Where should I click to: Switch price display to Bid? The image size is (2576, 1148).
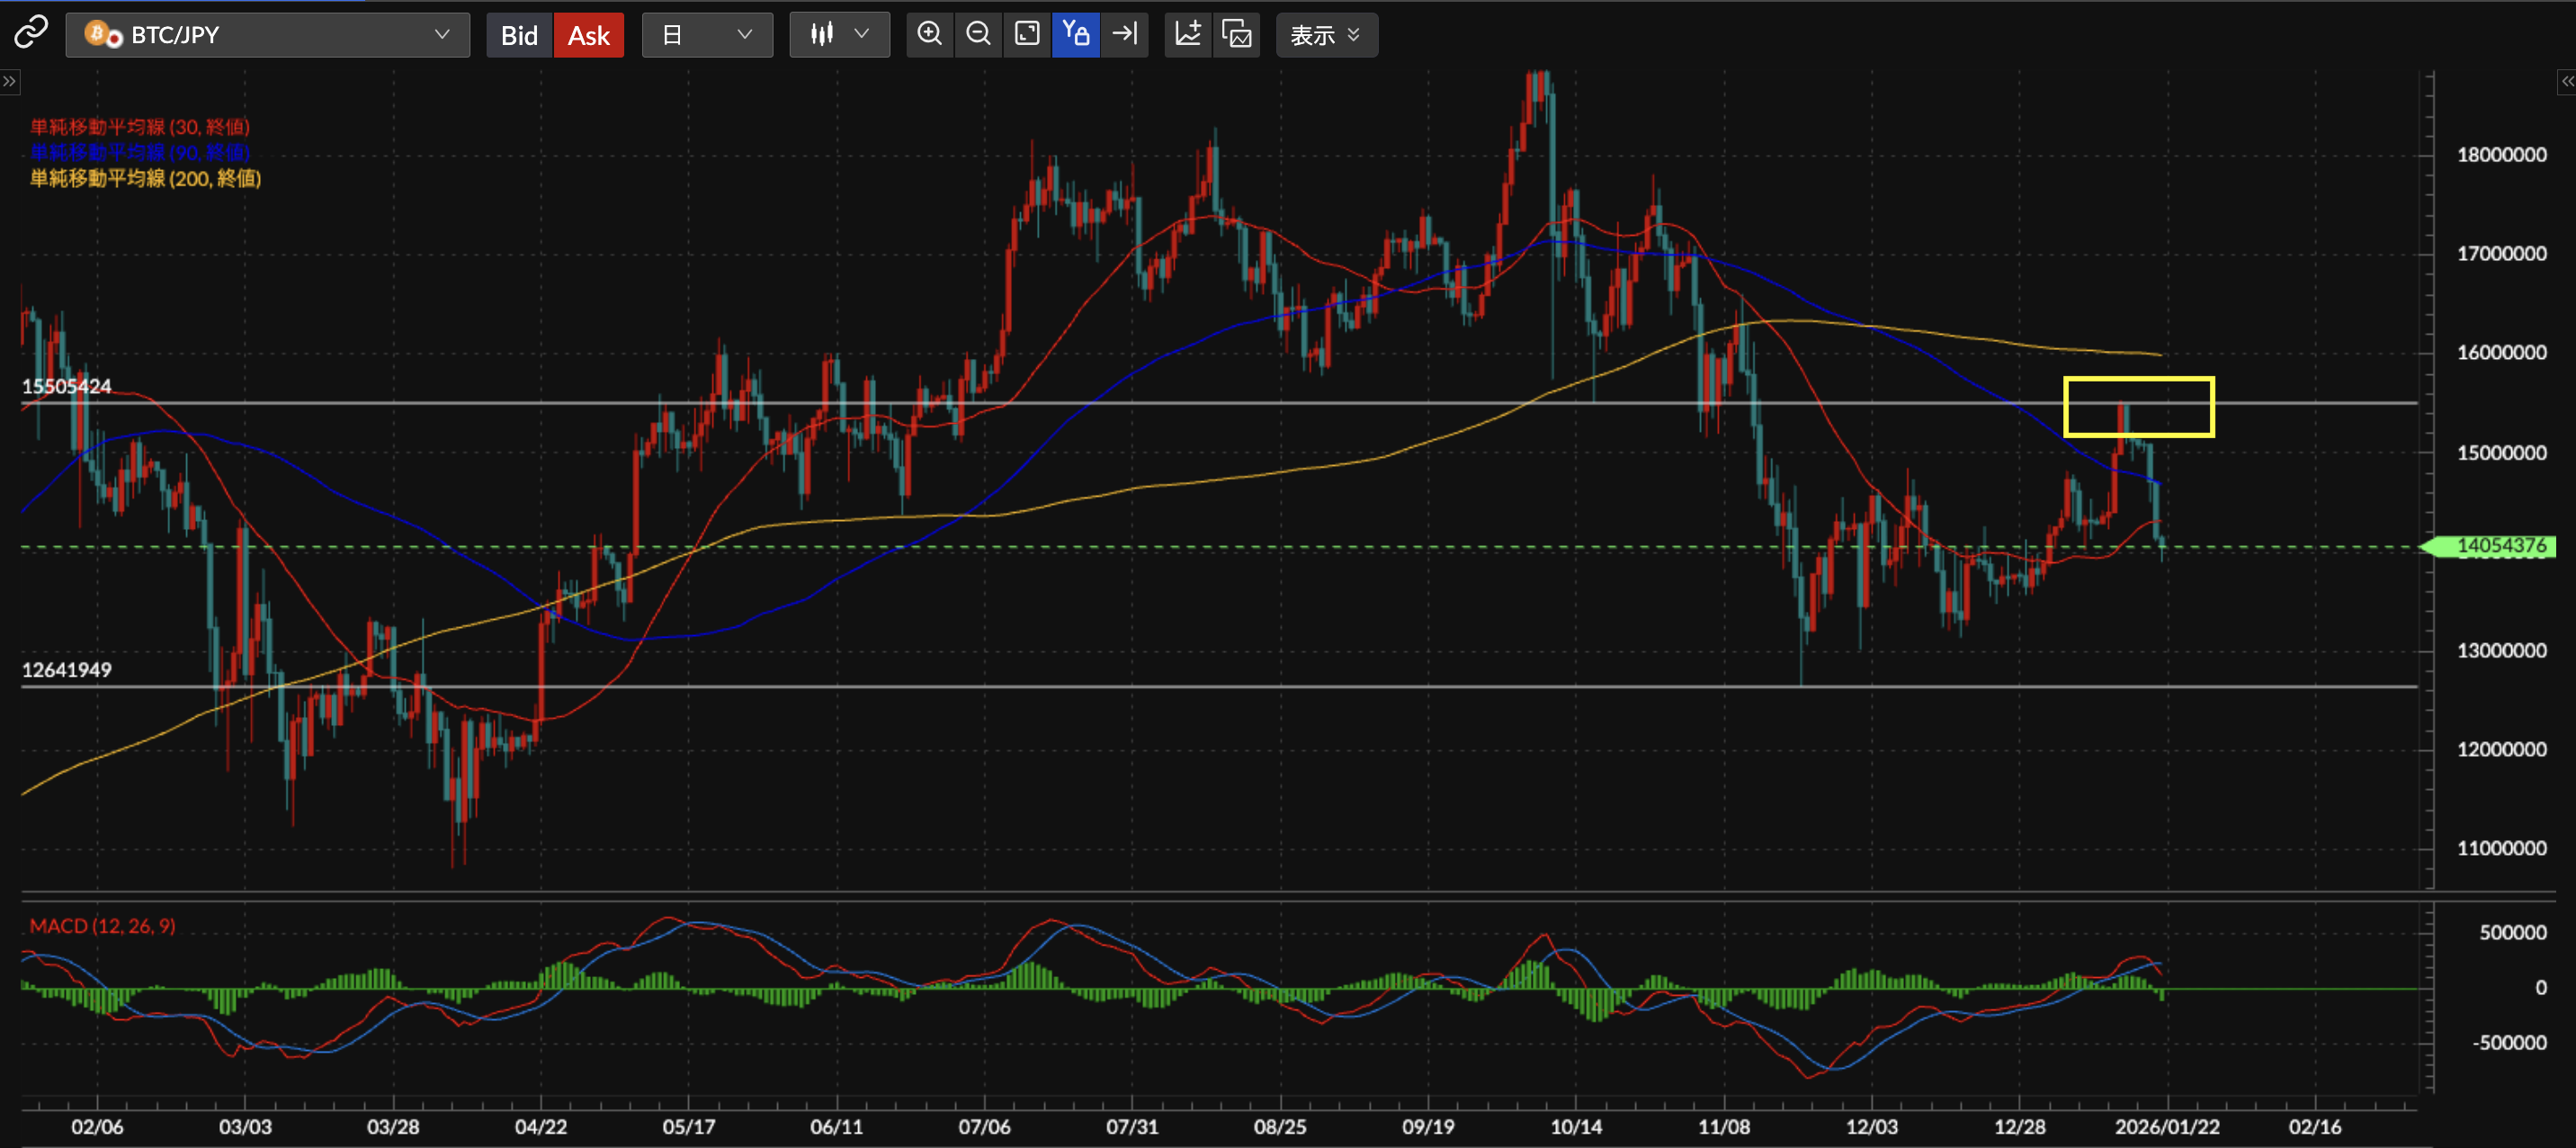click(x=519, y=35)
